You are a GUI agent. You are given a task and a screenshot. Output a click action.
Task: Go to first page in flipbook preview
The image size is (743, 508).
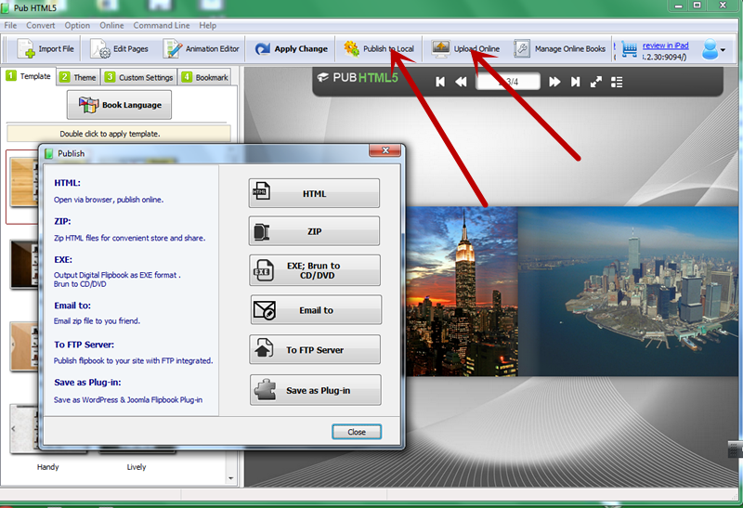coord(439,82)
